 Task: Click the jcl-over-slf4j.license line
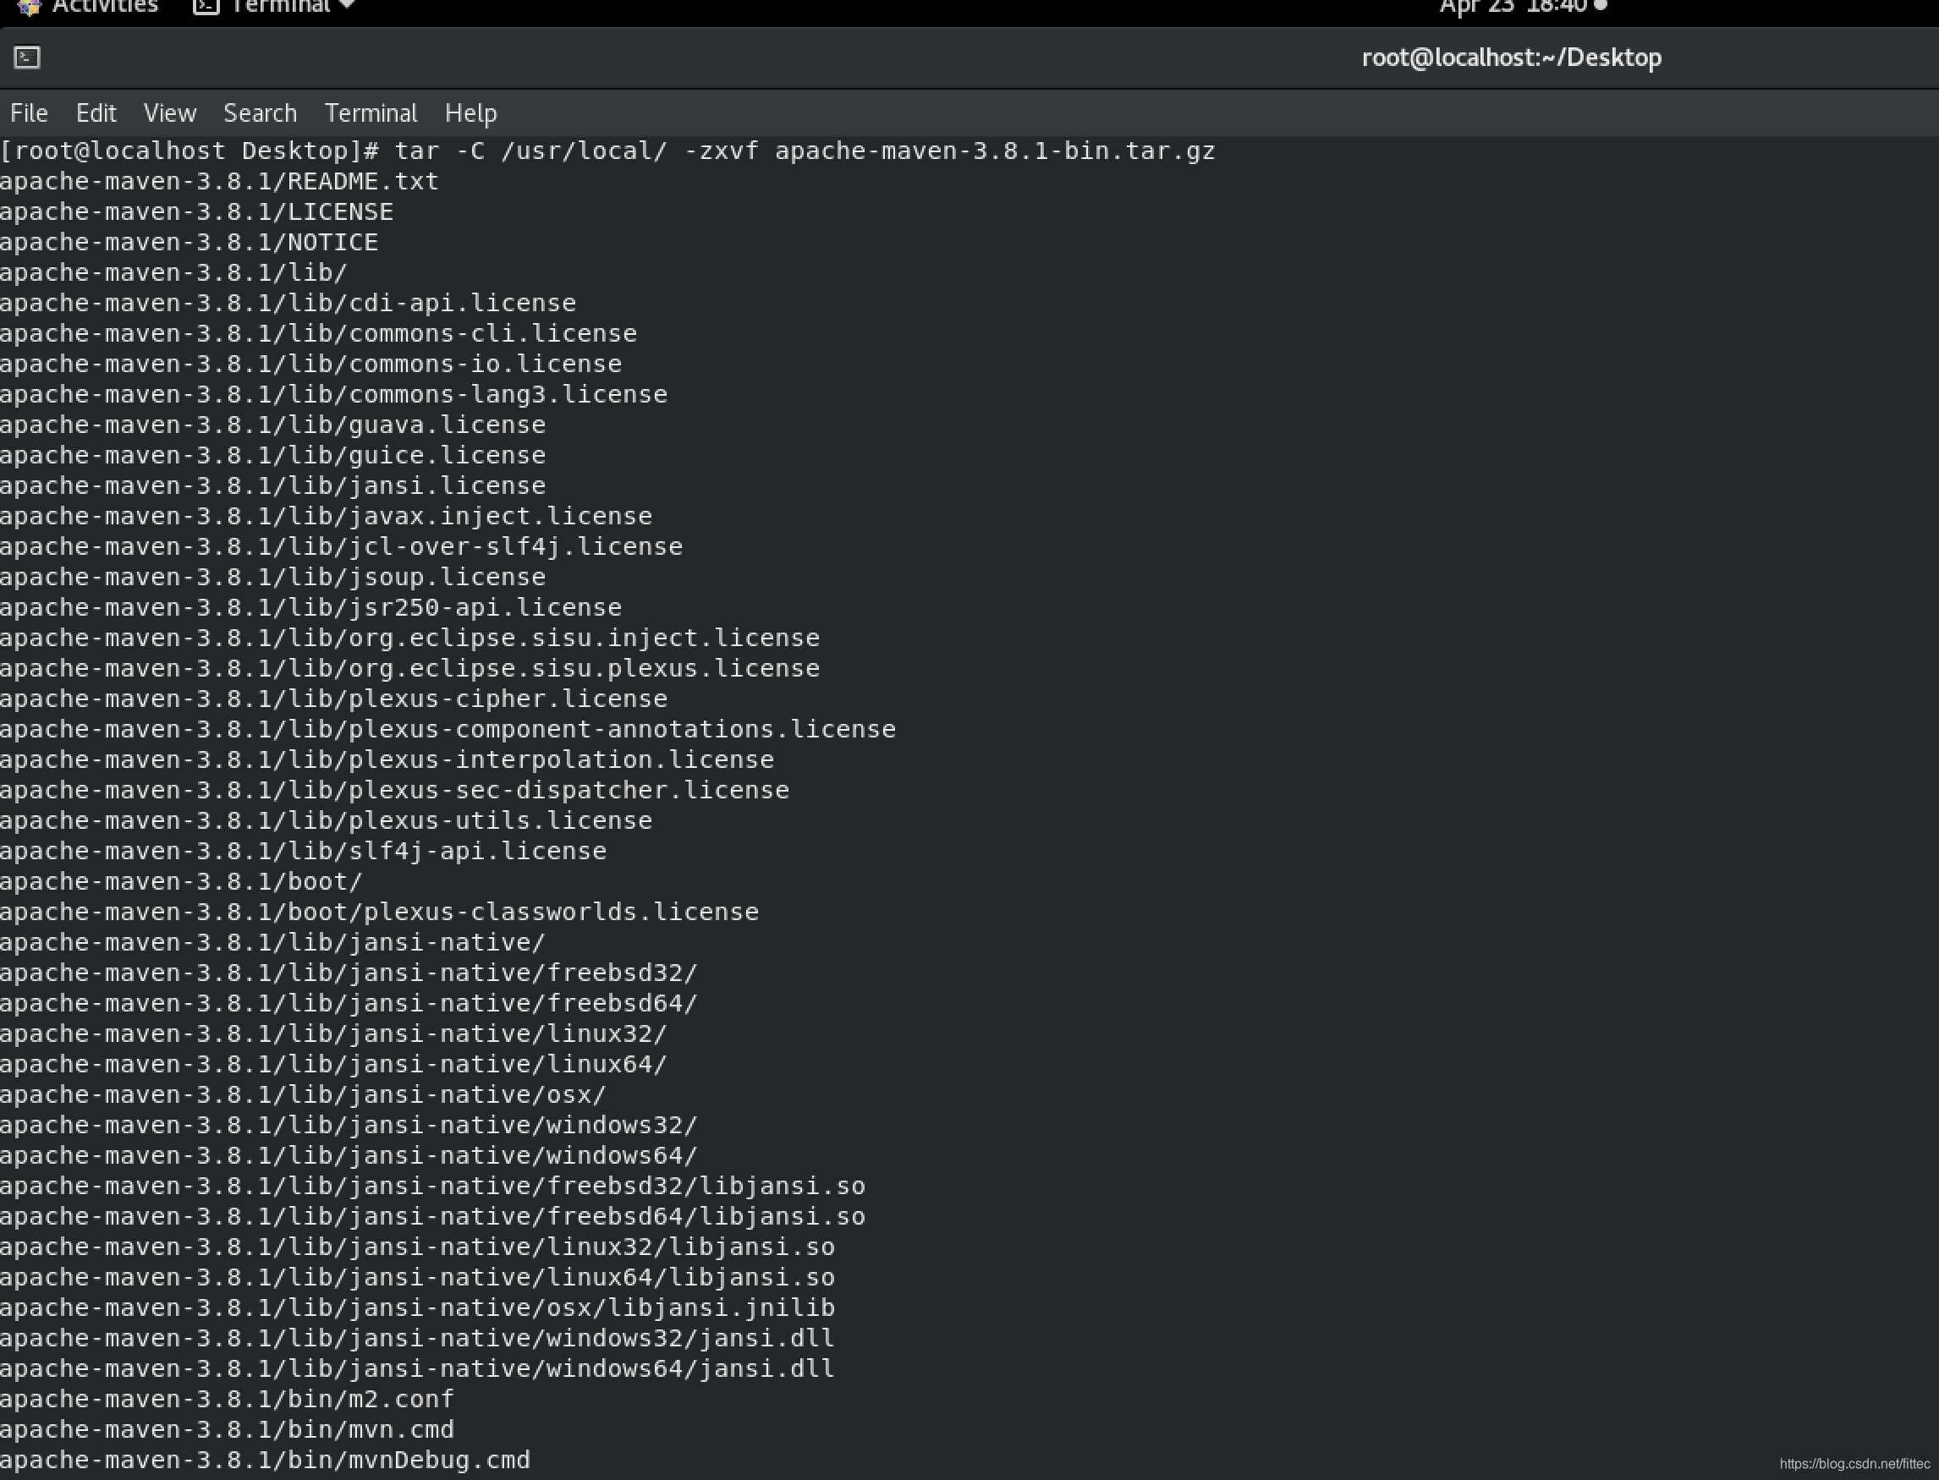(341, 546)
